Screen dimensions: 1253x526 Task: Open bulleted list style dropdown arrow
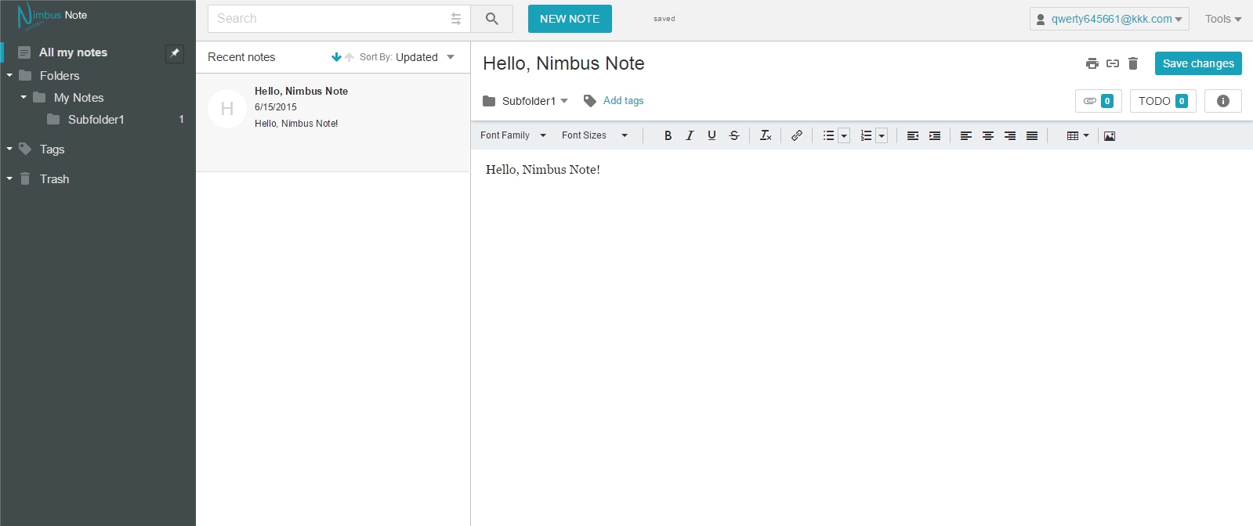(844, 136)
